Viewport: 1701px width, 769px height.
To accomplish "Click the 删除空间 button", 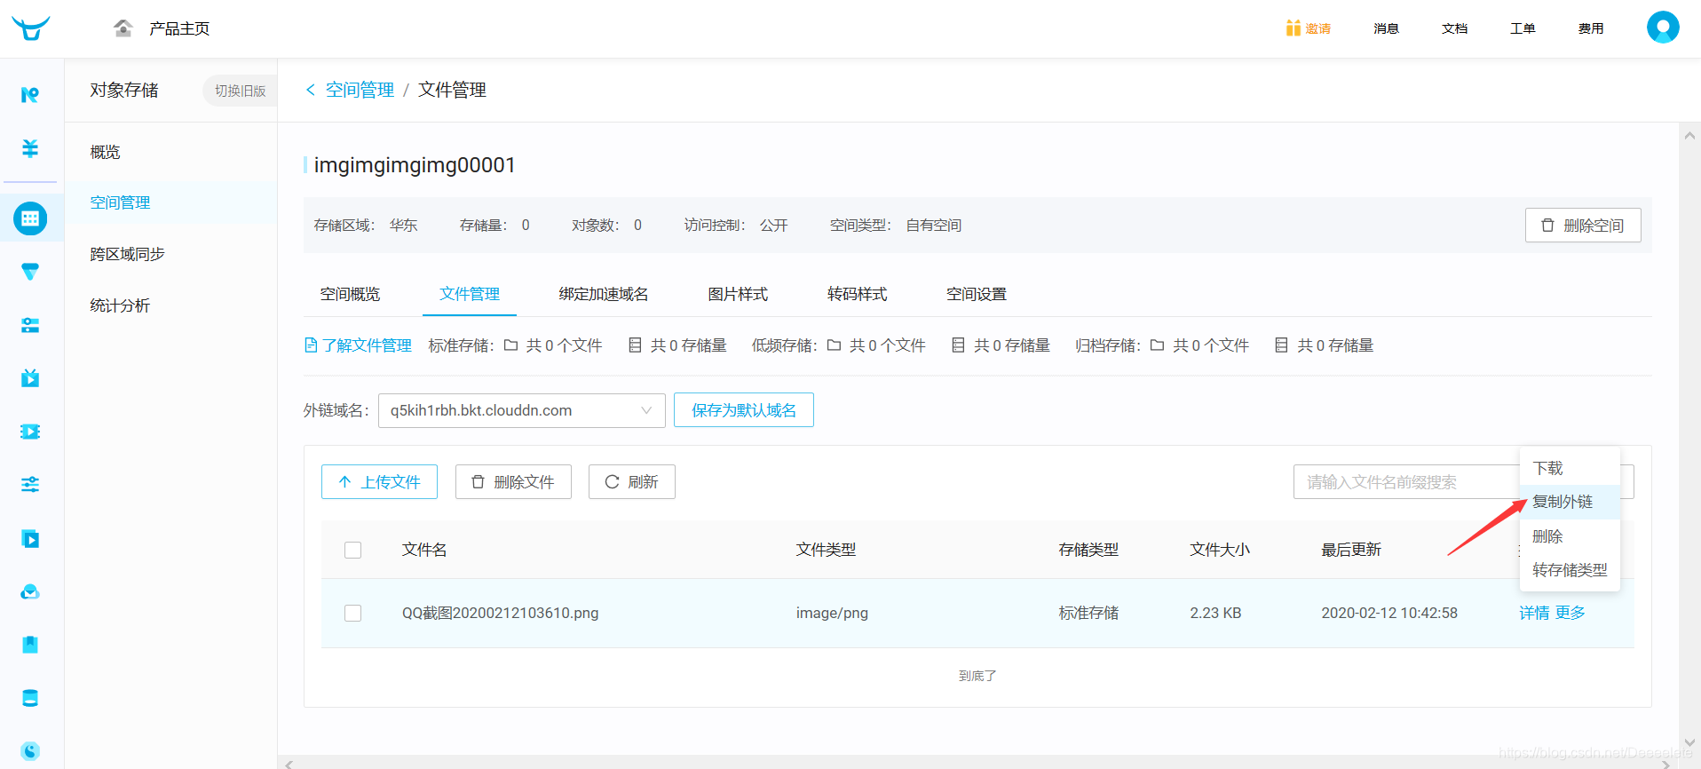I will [x=1583, y=226].
